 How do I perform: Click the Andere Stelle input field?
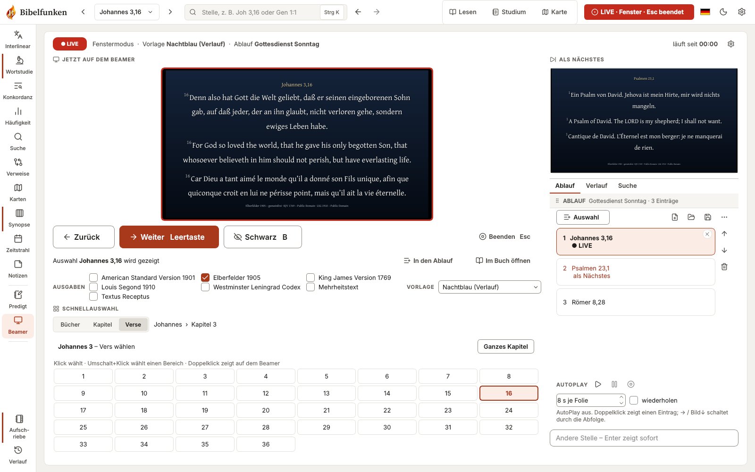tap(644, 438)
